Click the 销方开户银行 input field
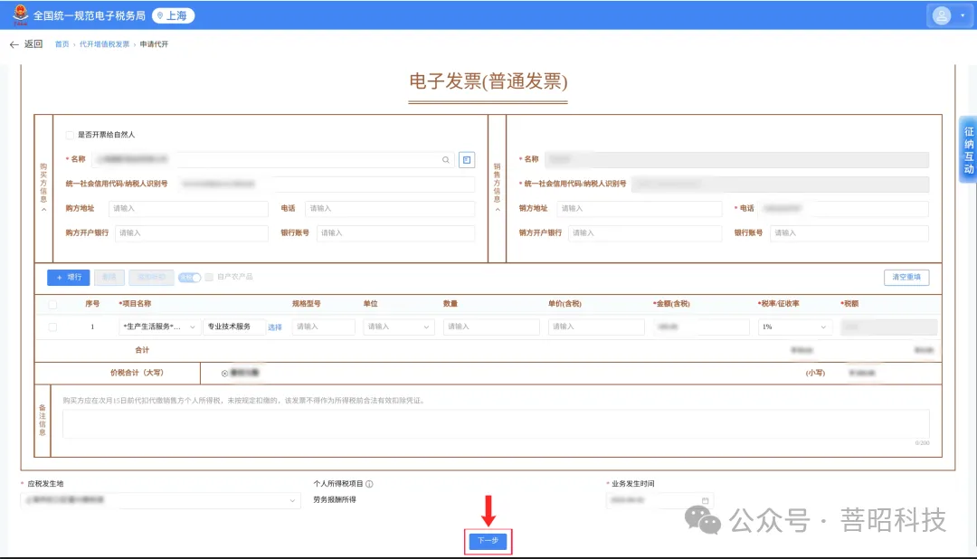This screenshot has height=559, width=977. click(644, 233)
